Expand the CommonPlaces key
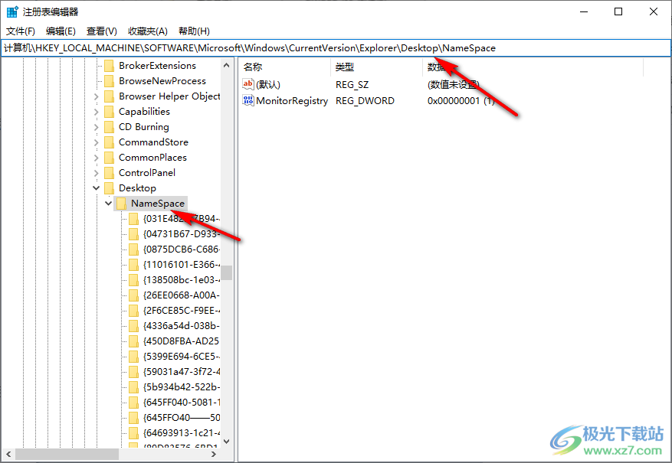Viewport: 672px width, 463px height. coord(97,158)
